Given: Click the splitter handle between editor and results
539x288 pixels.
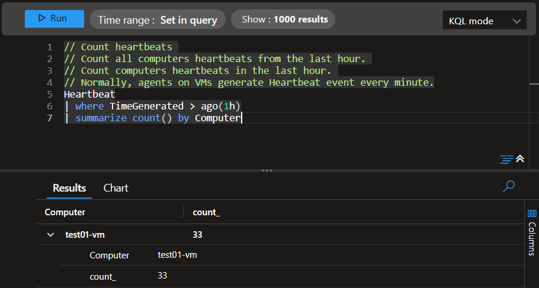Looking at the screenshot, I should click(267, 170).
